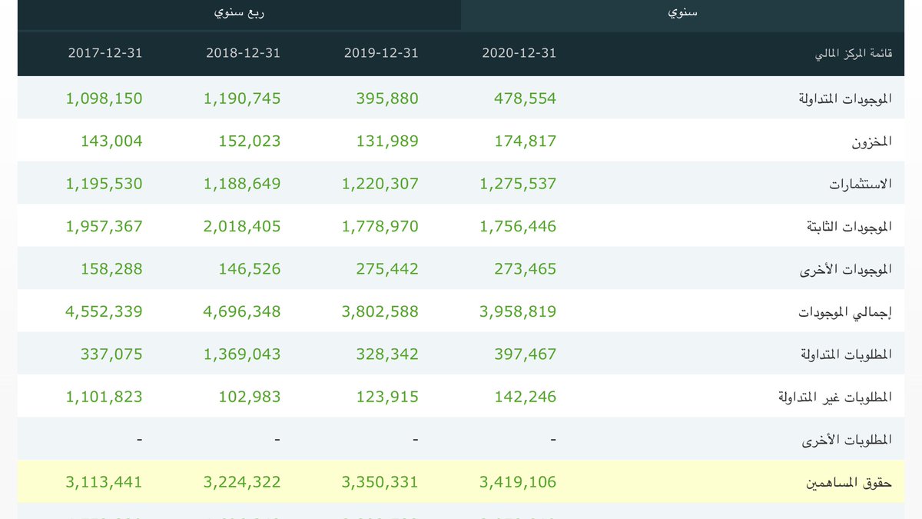922x519 pixels.
Task: Click the إجمالي الموجودات row label
Action: (845, 312)
